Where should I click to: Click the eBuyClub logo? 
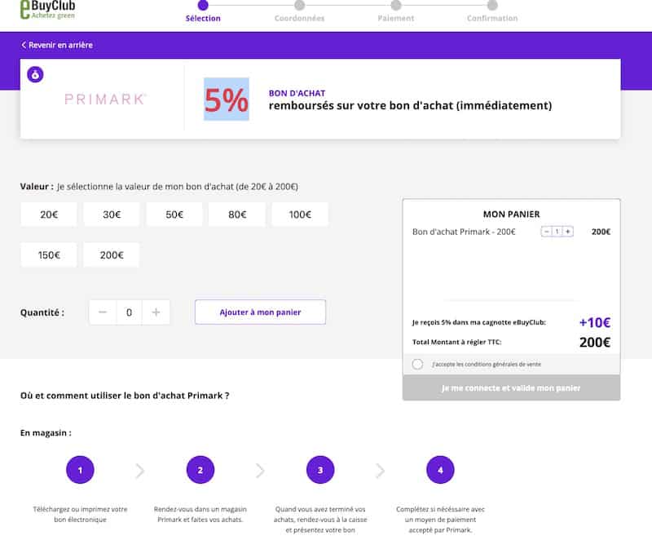(x=49, y=10)
